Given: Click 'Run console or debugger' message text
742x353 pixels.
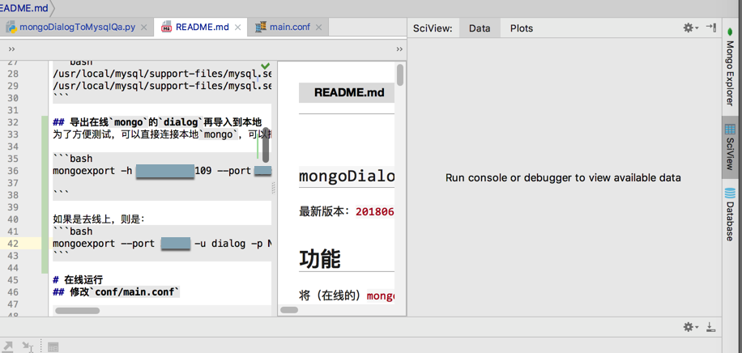Looking at the screenshot, I should click(563, 178).
